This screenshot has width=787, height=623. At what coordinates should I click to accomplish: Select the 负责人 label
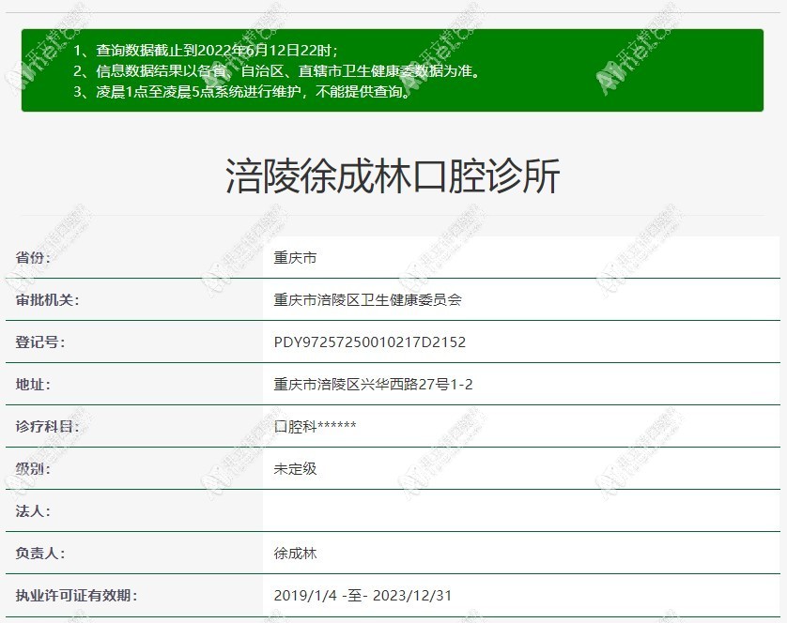[x=40, y=554]
